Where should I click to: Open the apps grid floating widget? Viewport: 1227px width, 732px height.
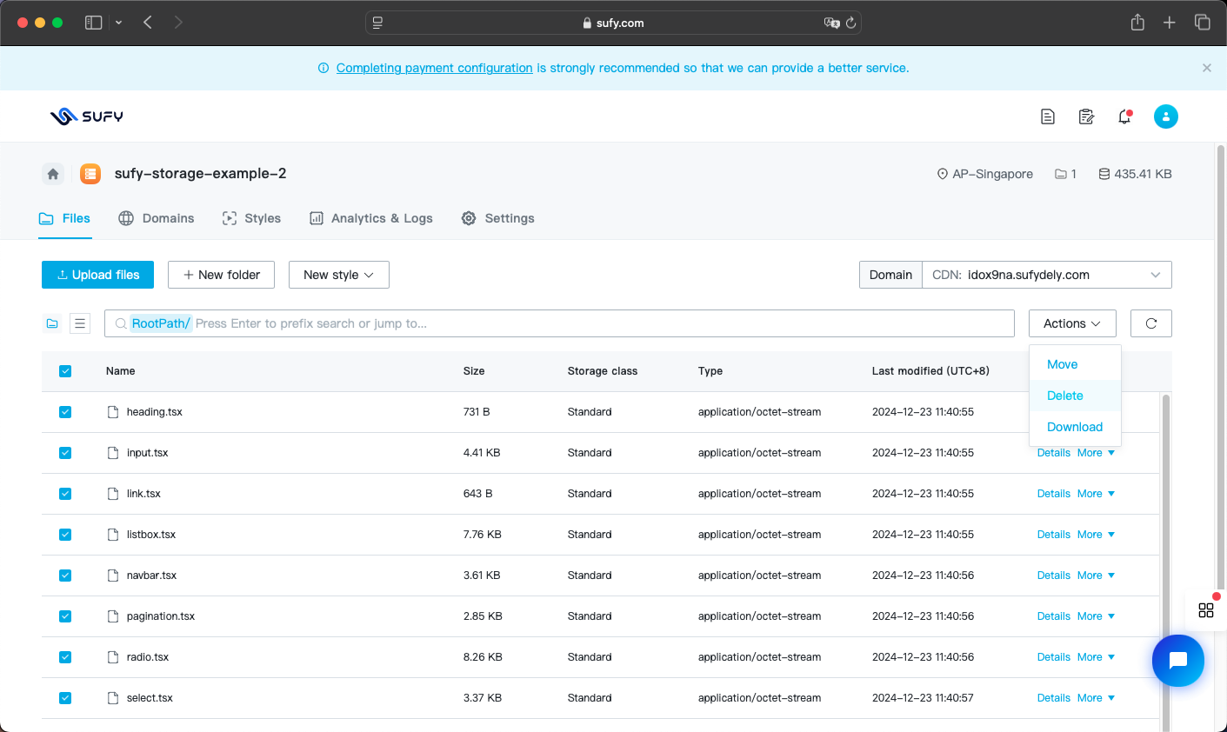point(1206,610)
